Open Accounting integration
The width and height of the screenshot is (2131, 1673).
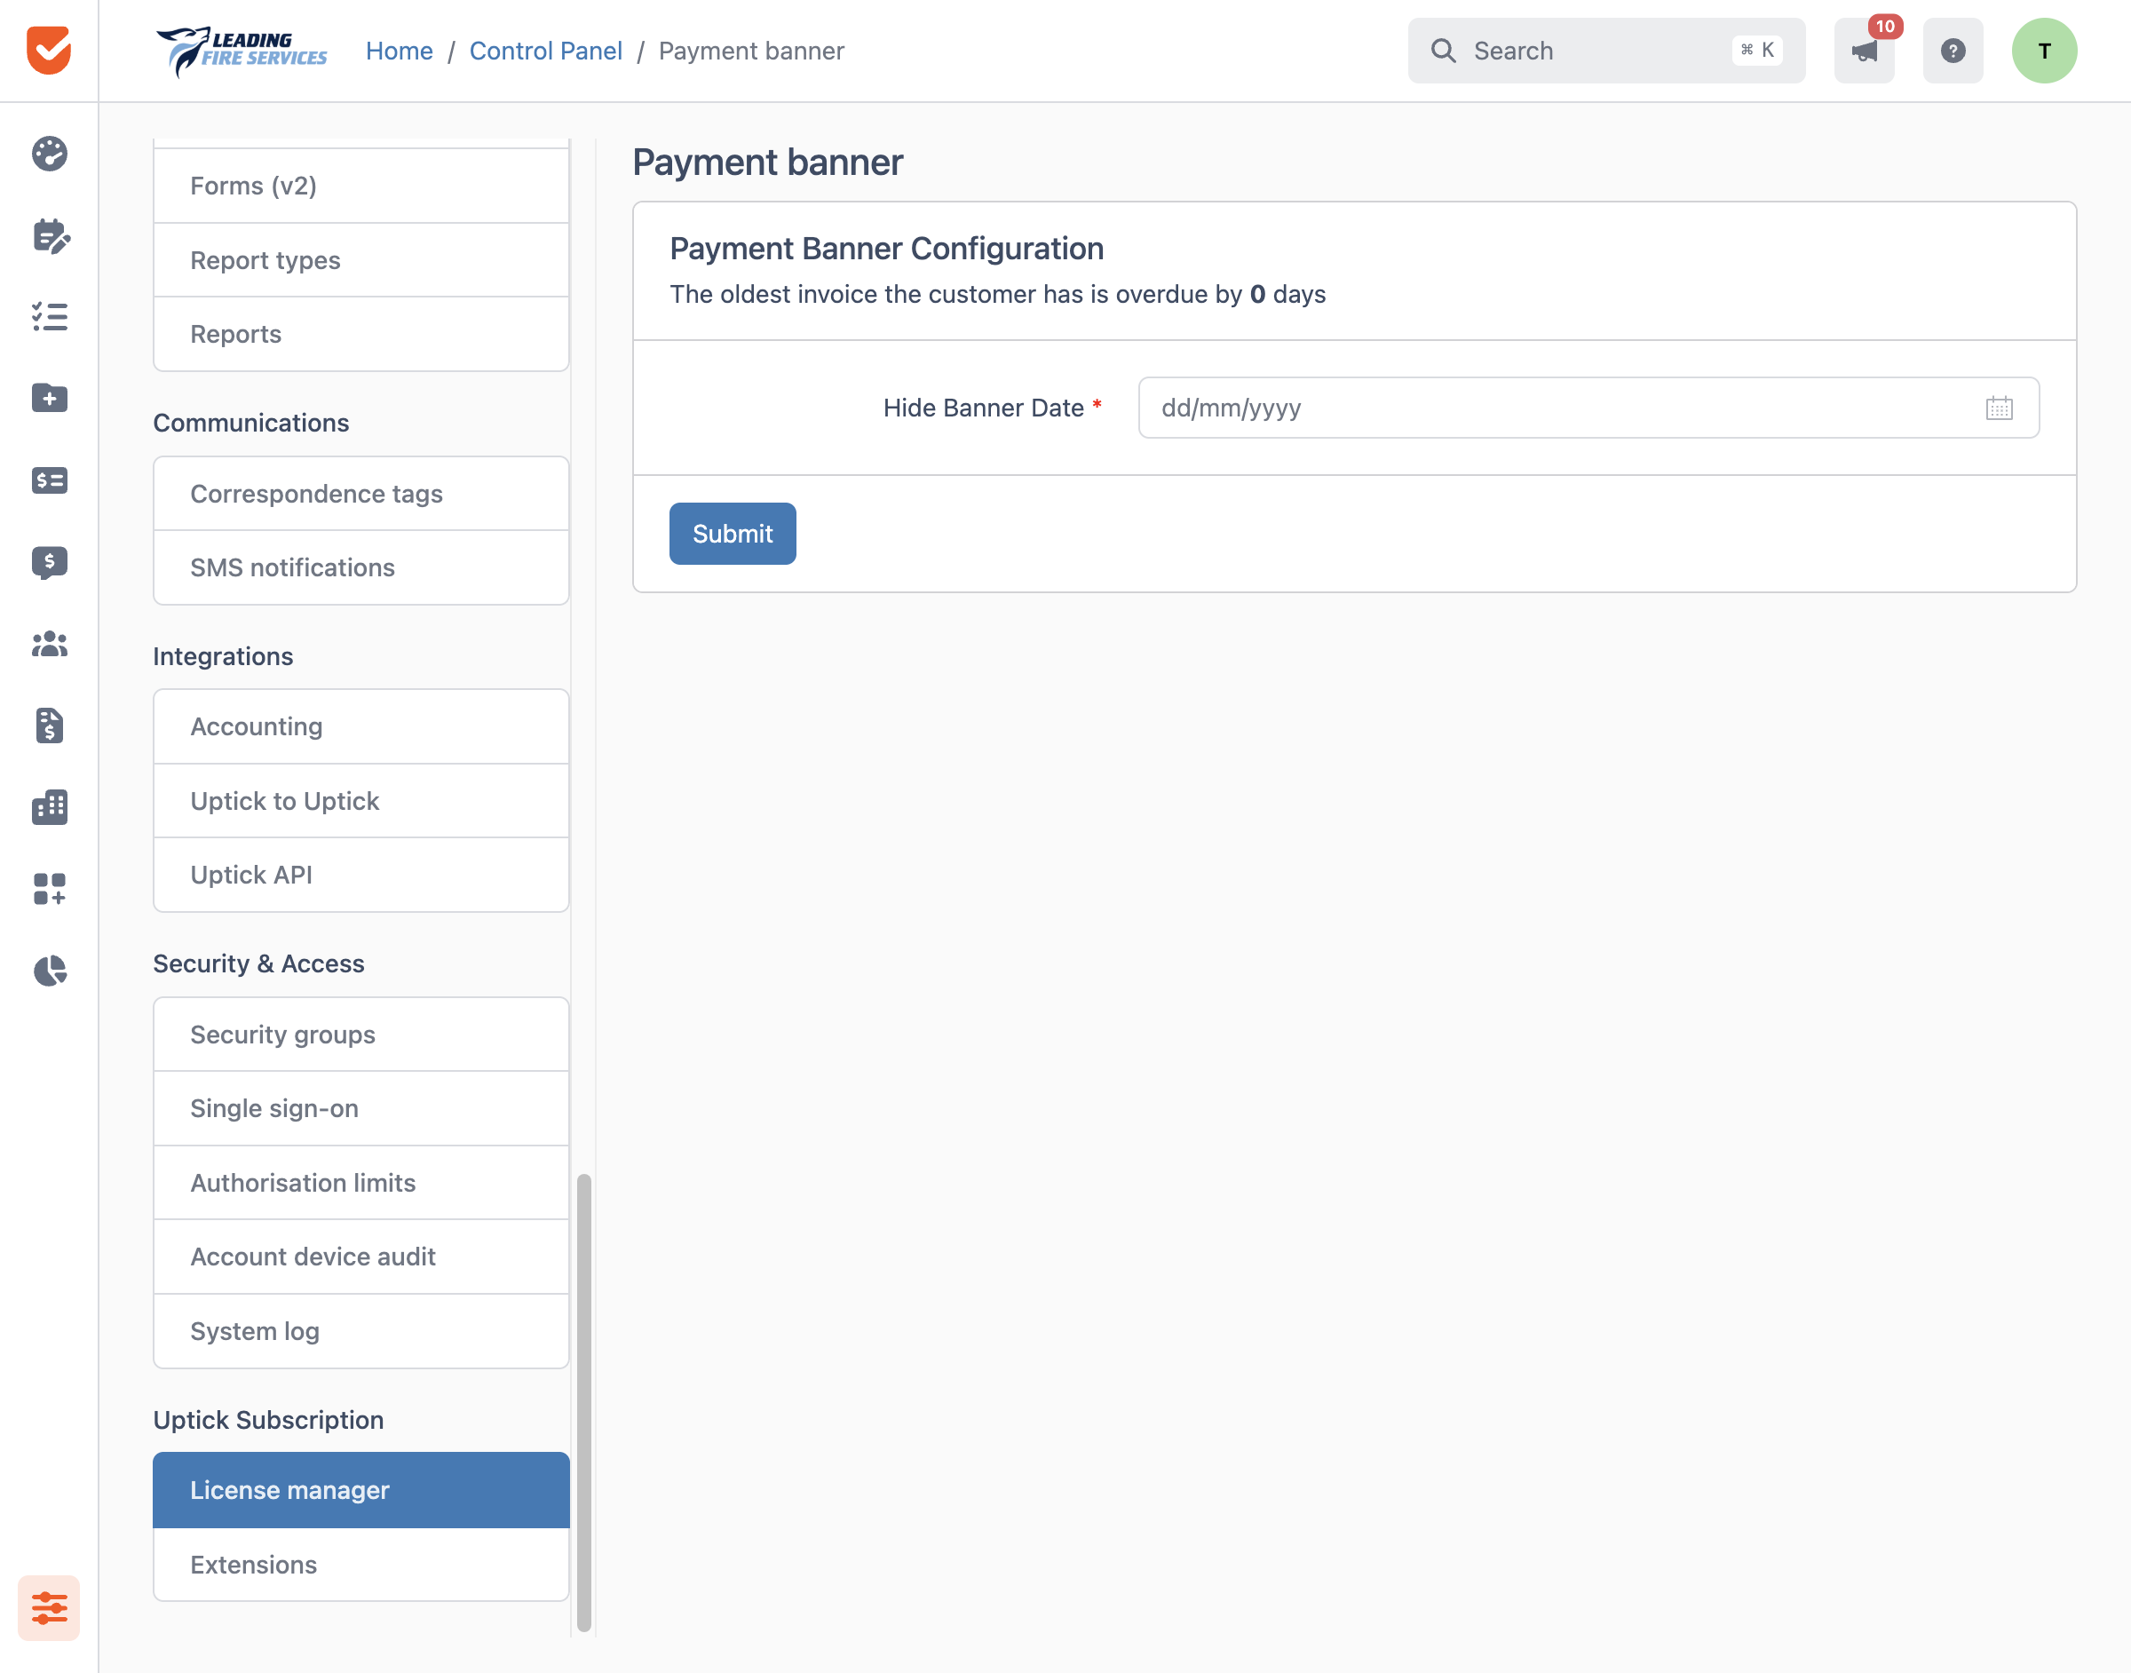click(361, 725)
